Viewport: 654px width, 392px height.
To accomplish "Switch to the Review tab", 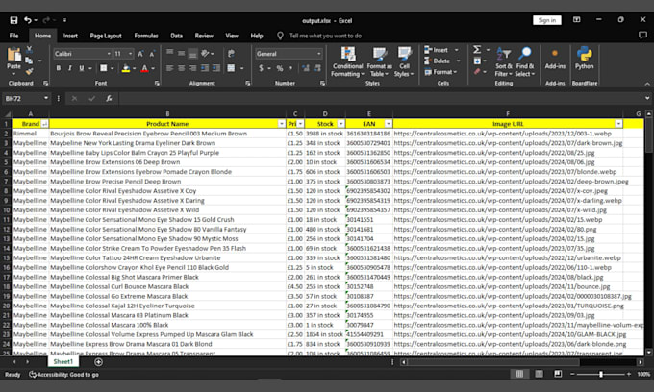I will pos(204,36).
